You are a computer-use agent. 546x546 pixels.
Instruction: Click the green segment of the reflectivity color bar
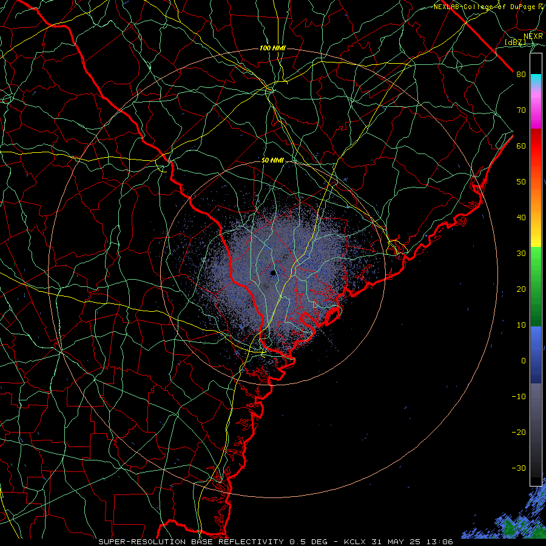536,286
